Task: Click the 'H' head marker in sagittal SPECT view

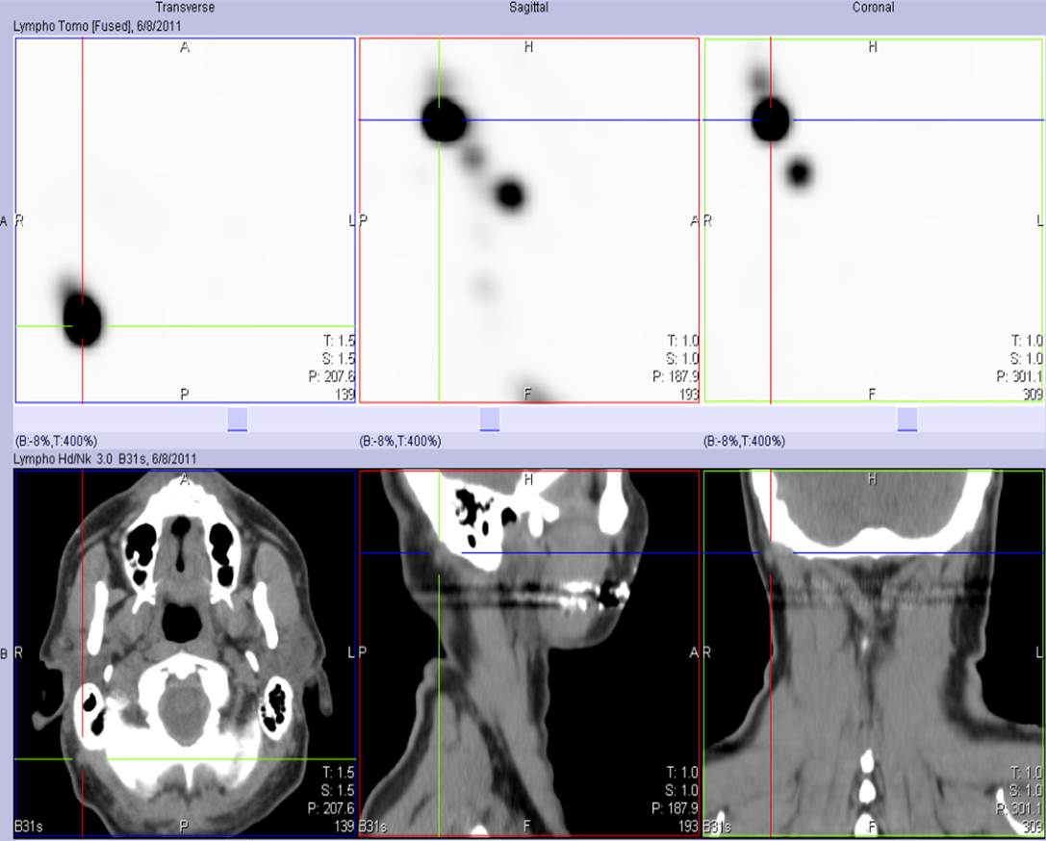Action: point(528,47)
